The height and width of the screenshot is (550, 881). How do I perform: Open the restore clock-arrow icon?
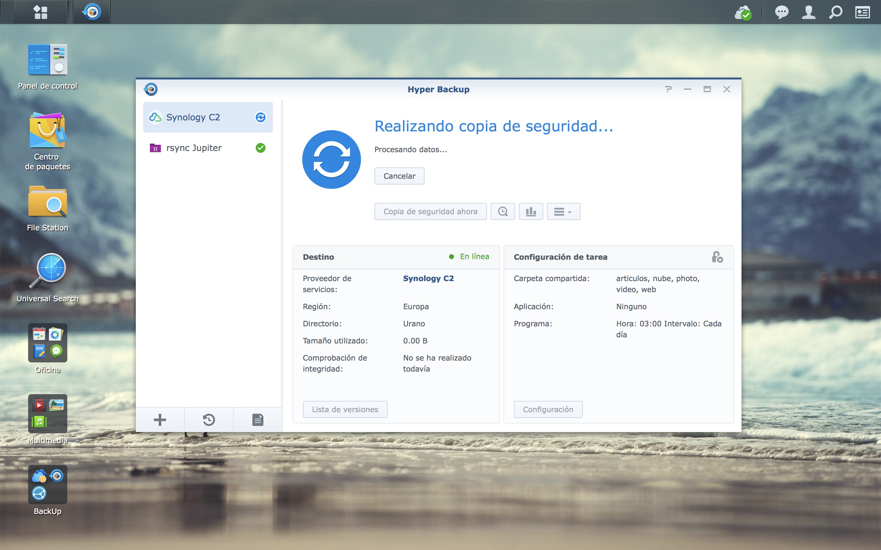(209, 420)
